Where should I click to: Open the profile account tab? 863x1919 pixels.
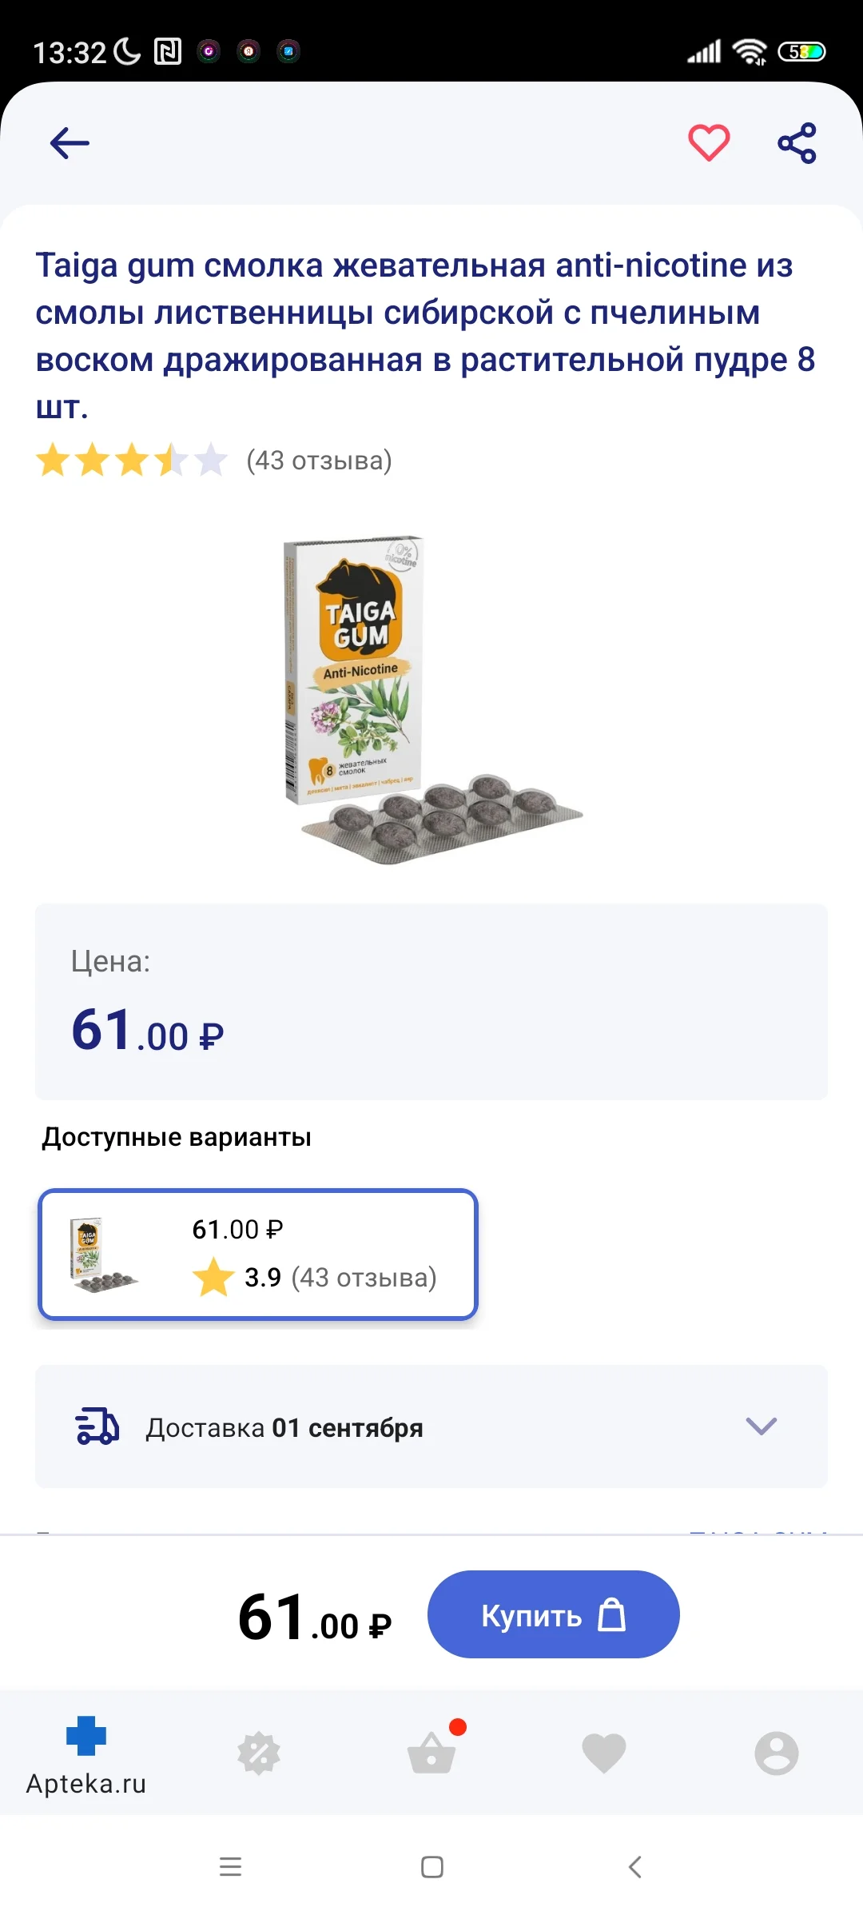click(776, 1753)
